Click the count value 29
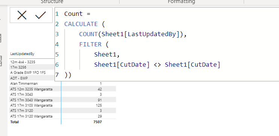This screenshot has height=136, width=279. [100, 116]
